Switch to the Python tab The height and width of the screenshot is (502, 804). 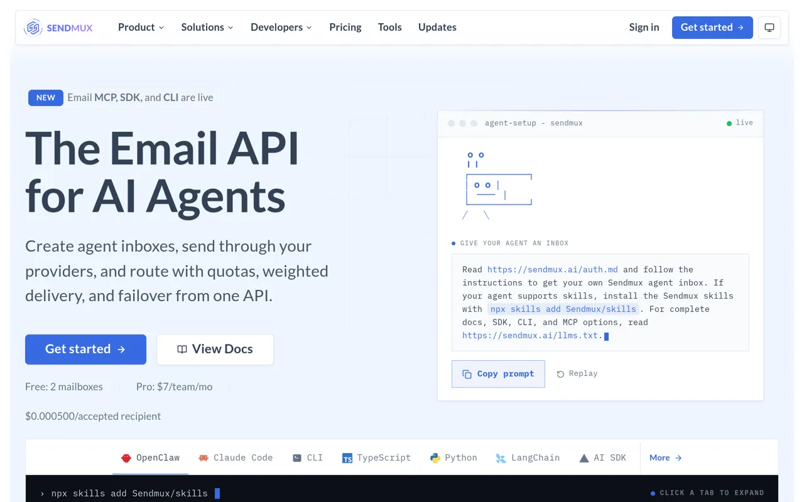point(454,458)
